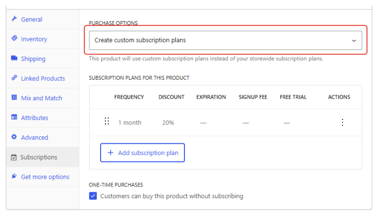
Task: Click the Mix and Match grid icon
Action: [14, 97]
